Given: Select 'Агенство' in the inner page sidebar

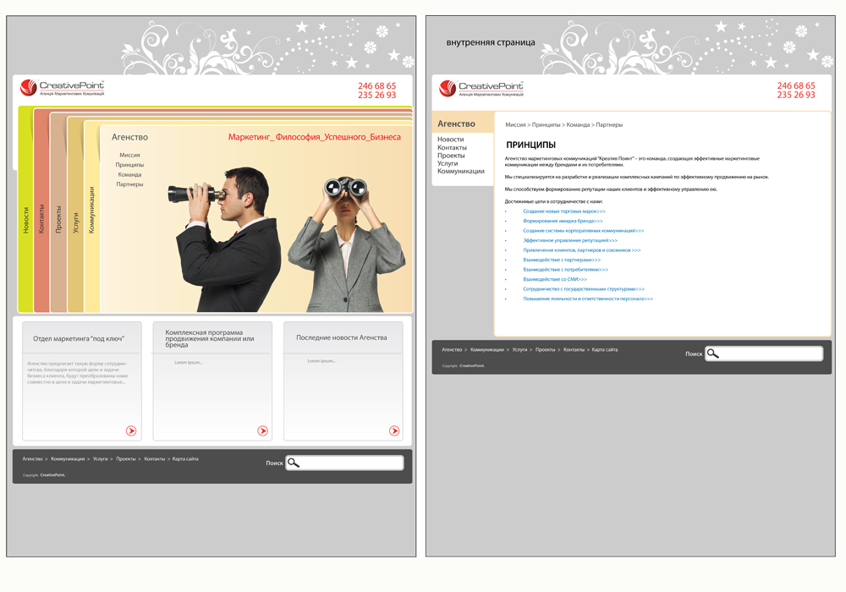Looking at the screenshot, I should pyautogui.click(x=457, y=123).
